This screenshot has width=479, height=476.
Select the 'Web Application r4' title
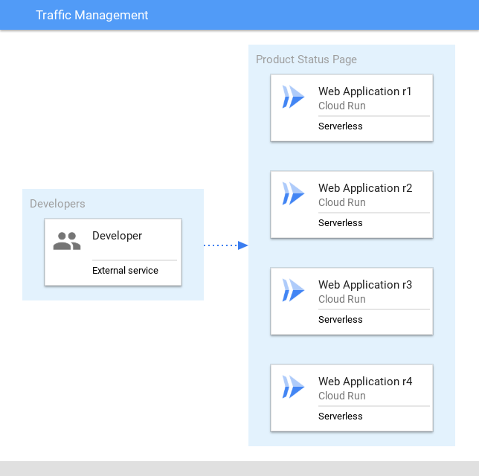click(365, 382)
